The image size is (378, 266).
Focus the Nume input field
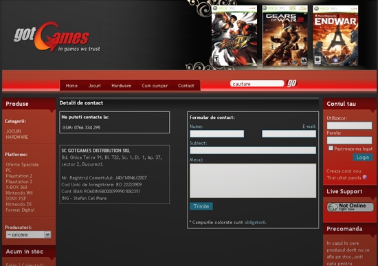(216, 133)
